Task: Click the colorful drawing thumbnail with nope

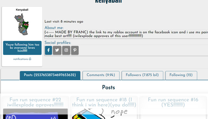Action: coord(104,114)
